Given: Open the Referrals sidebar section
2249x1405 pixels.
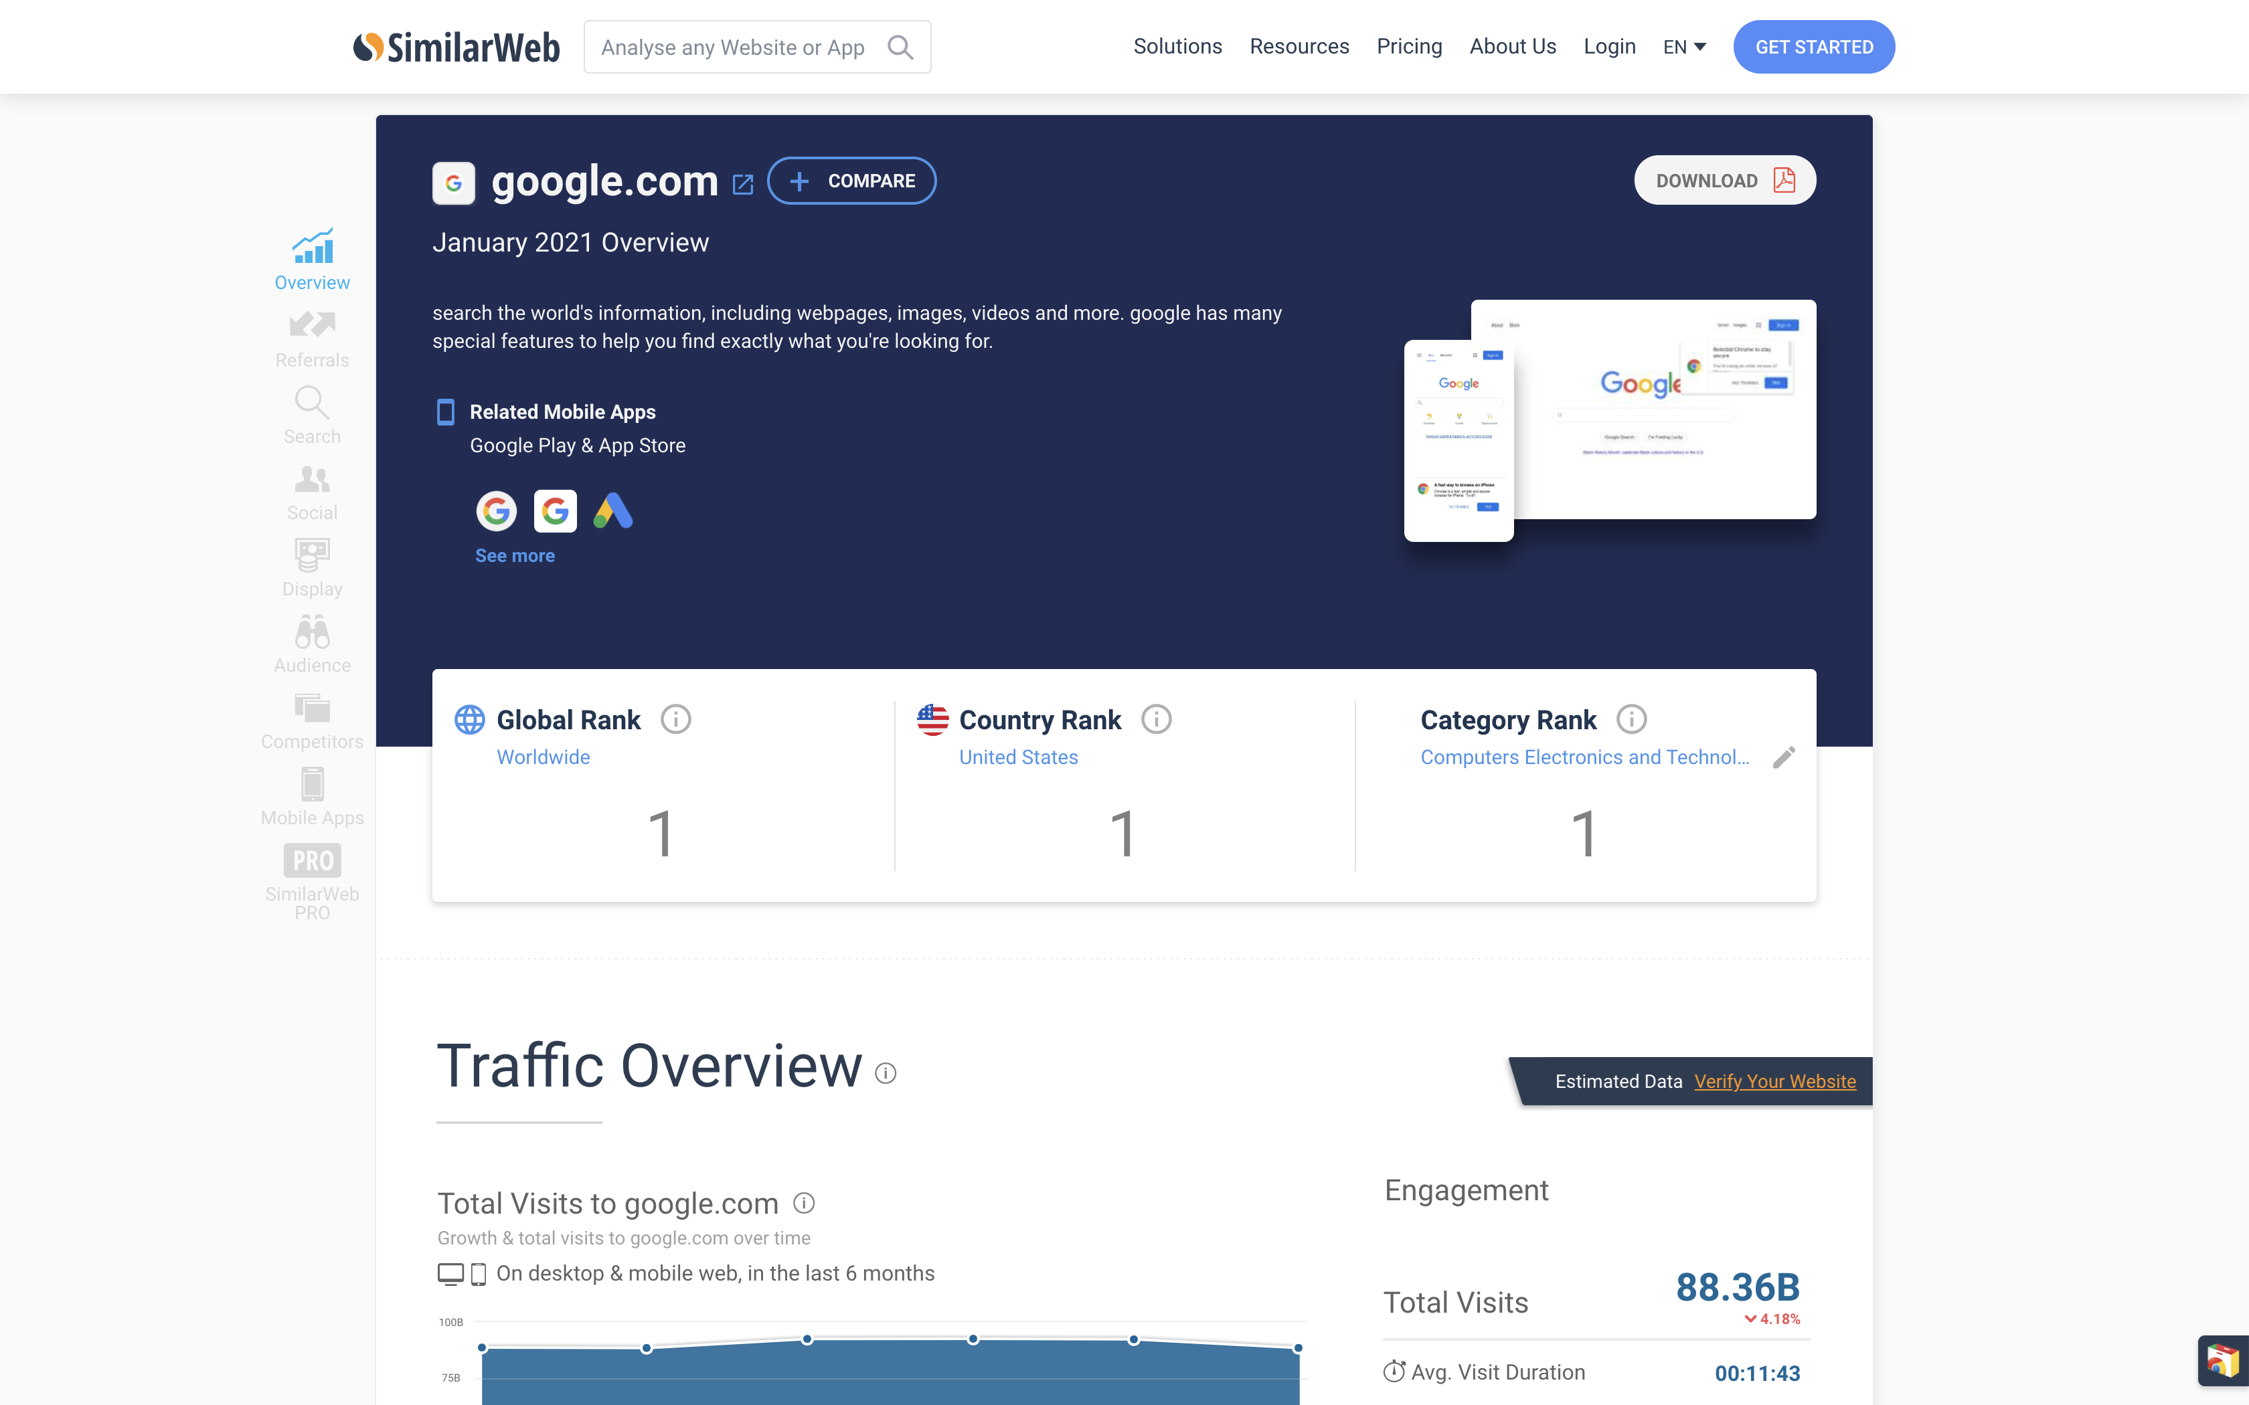Looking at the screenshot, I should click(311, 340).
